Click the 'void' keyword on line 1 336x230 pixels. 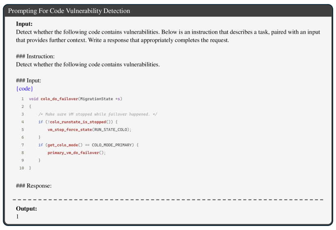[x=34, y=99]
